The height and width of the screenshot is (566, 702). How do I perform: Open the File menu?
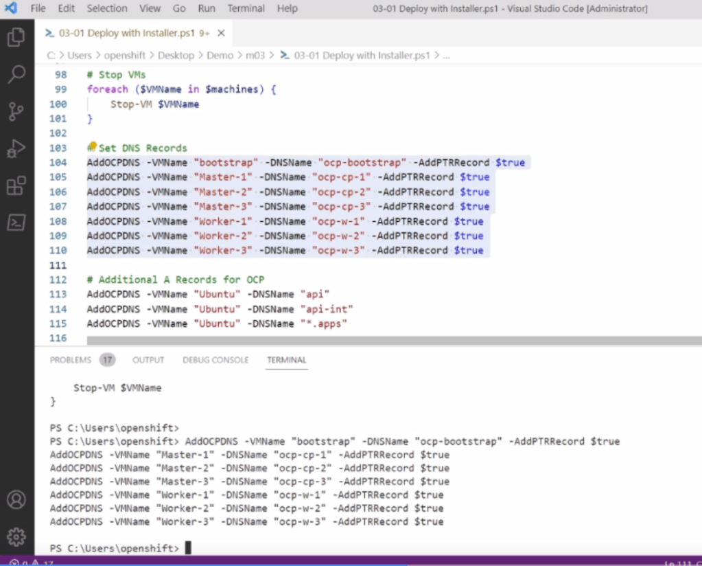pyautogui.click(x=38, y=8)
